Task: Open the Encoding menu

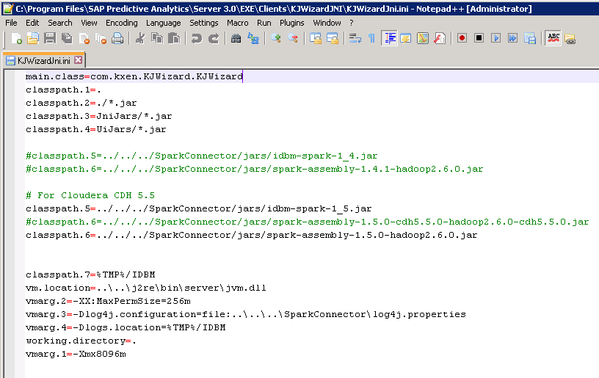Action: coord(121,23)
